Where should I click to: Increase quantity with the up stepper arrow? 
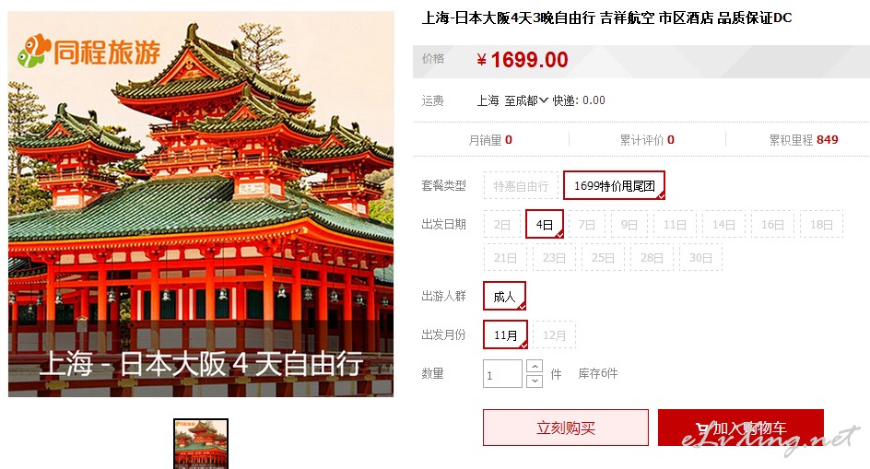pyautogui.click(x=535, y=367)
